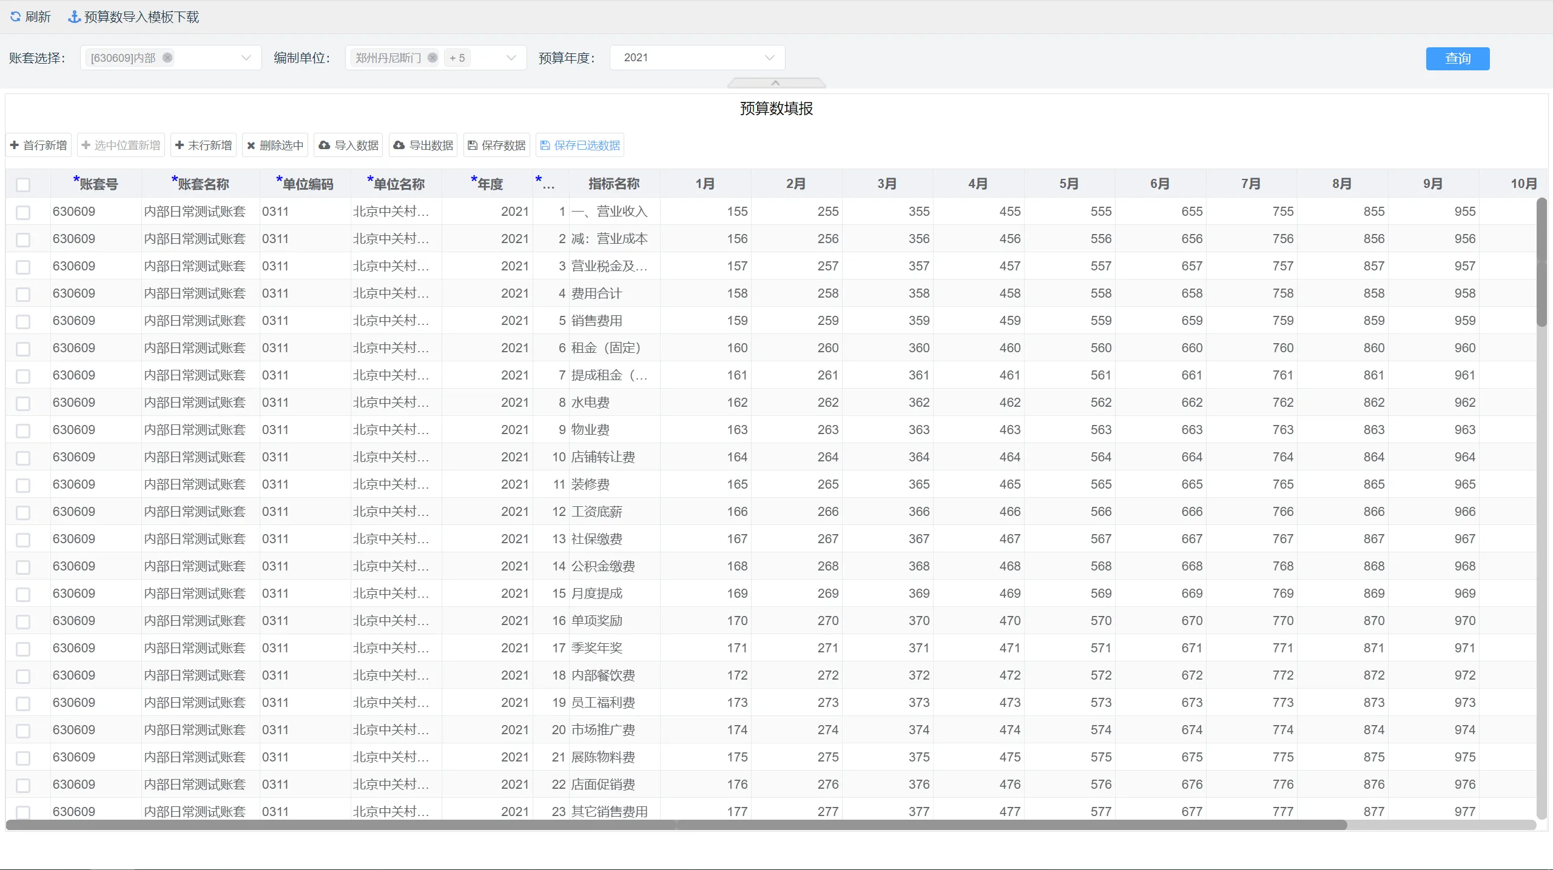This screenshot has width=1553, height=870.
Task: Click the 指标名称 cell 内部餐饮费
Action: pyautogui.click(x=615, y=675)
